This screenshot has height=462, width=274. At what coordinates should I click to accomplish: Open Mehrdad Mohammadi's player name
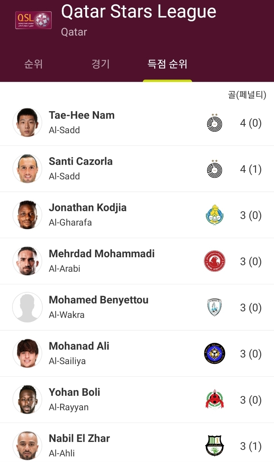[x=102, y=253]
